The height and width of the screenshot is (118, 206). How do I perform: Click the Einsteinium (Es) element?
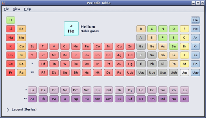(141, 99)
